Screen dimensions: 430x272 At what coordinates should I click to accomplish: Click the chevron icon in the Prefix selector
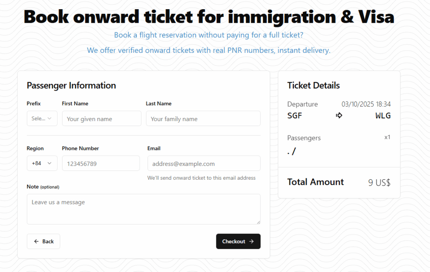pyautogui.click(x=50, y=118)
